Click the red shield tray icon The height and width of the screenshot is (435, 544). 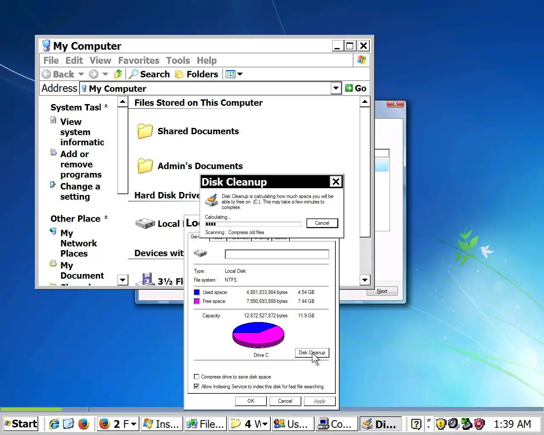479,424
